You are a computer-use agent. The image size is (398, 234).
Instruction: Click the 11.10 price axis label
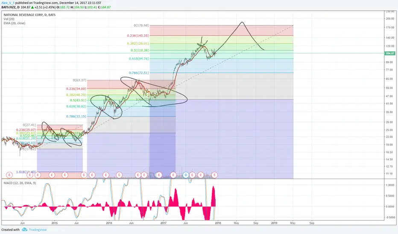tap(389, 174)
